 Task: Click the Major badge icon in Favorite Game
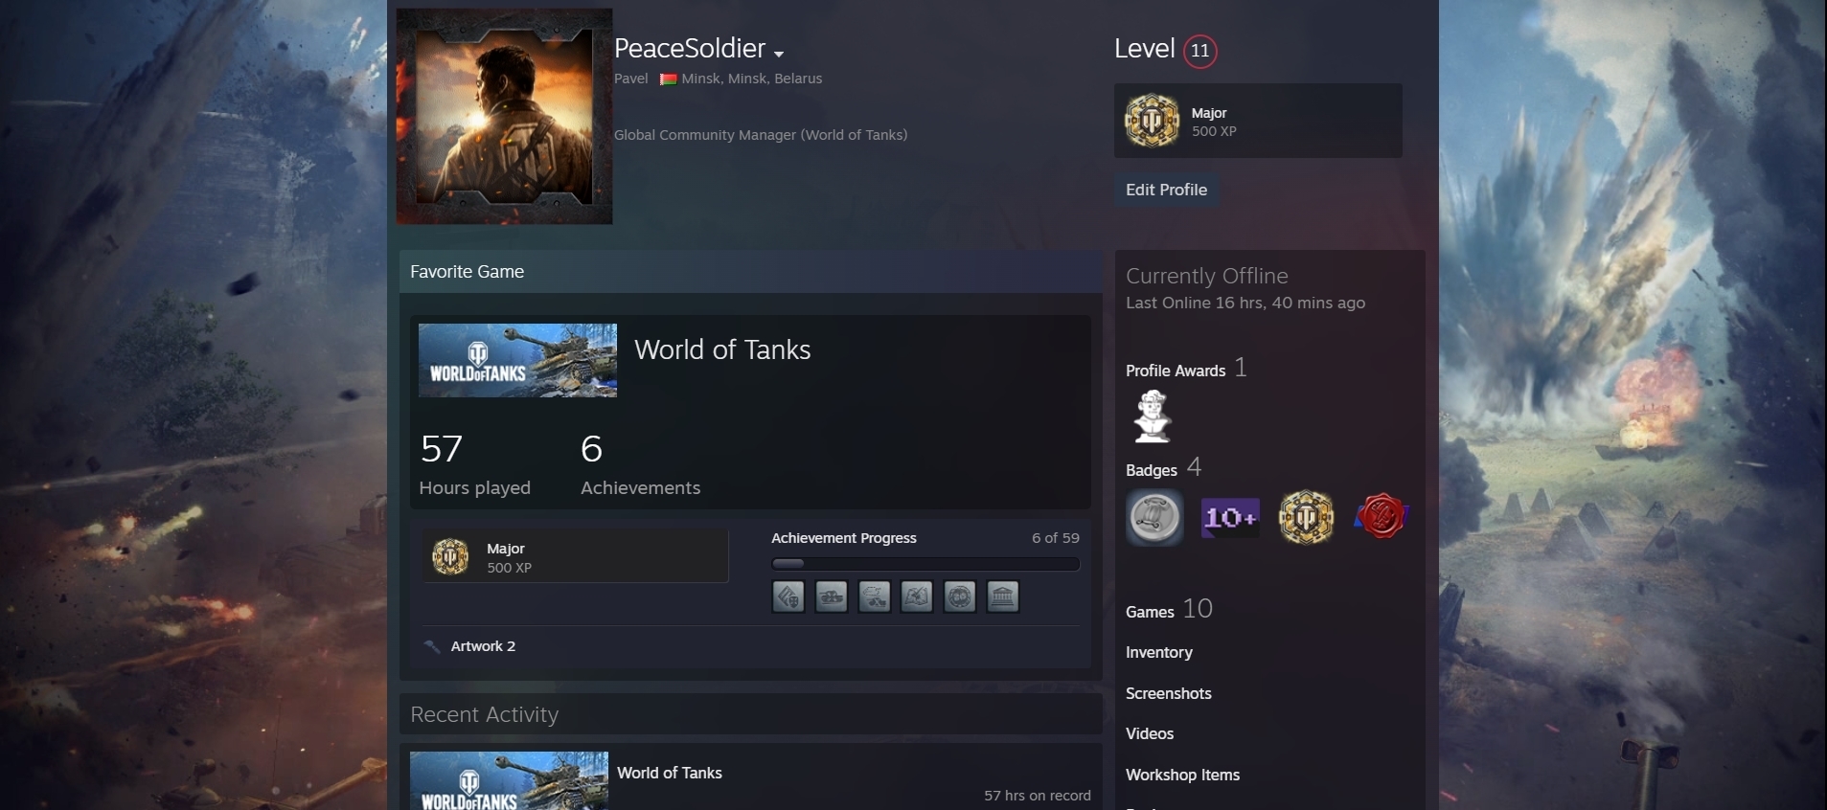450,556
